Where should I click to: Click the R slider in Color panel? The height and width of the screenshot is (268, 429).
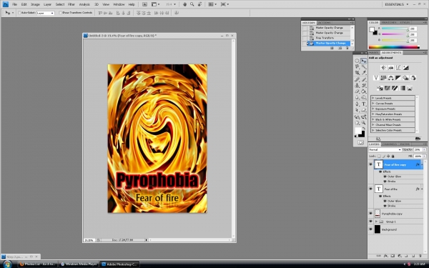(395, 29)
